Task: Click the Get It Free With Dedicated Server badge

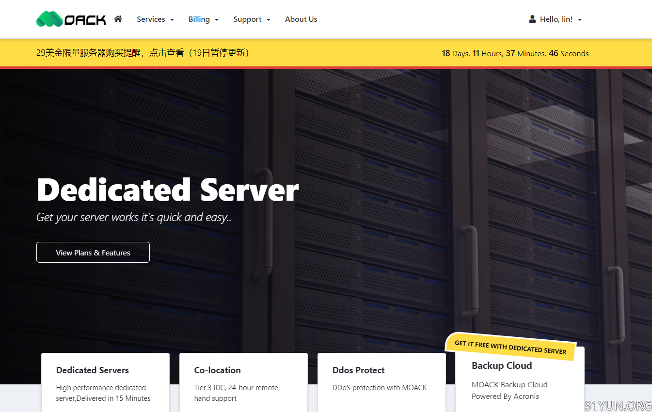Action: [x=510, y=347]
